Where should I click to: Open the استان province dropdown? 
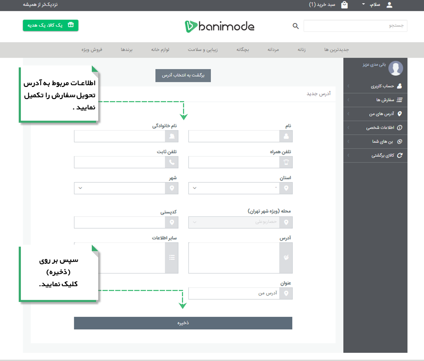pos(234,188)
